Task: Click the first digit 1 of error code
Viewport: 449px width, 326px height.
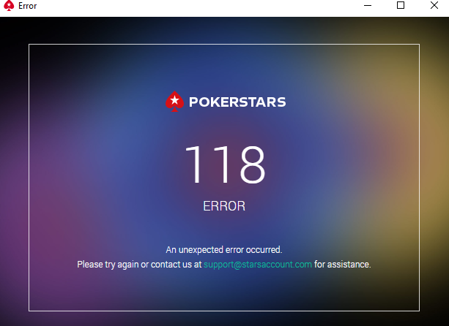Action: click(x=194, y=164)
